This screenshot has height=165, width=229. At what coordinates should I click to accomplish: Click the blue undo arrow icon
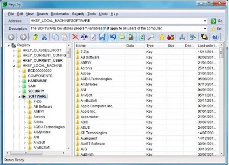coord(113,37)
